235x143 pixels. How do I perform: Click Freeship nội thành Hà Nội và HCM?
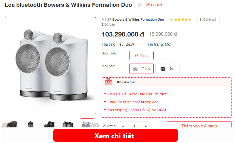(137, 110)
